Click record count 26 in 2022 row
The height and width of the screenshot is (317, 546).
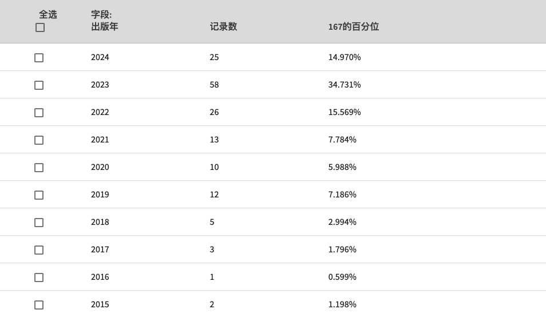click(x=214, y=112)
